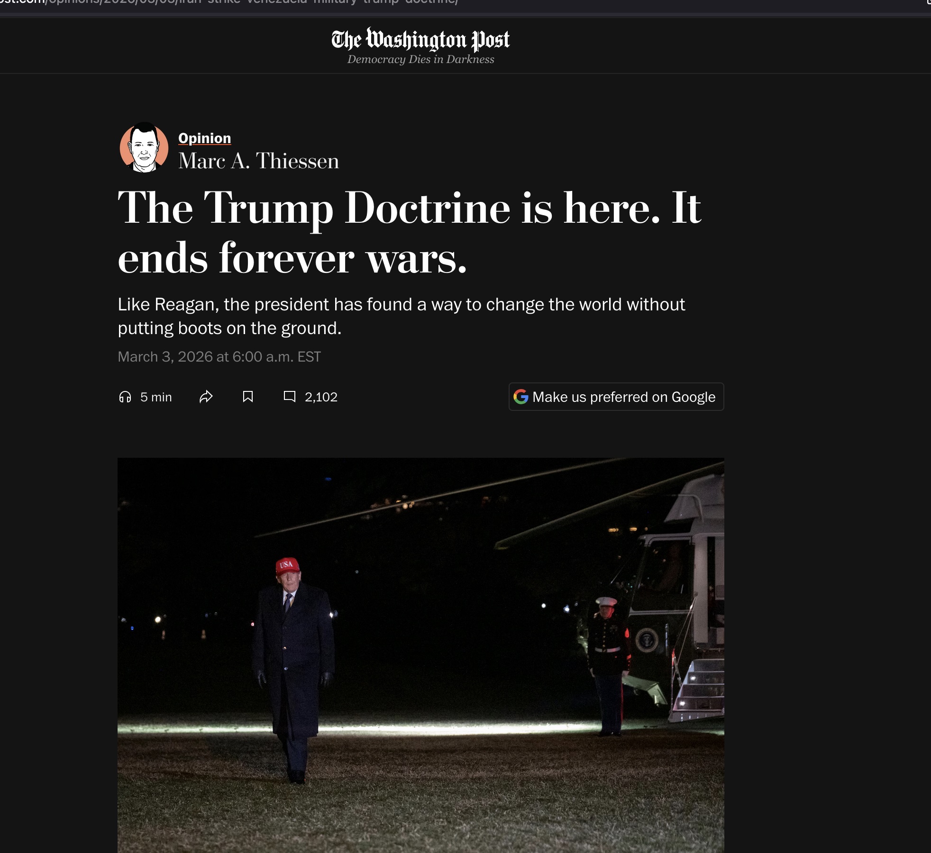Open the share arrow icon
931x853 pixels.
click(206, 397)
